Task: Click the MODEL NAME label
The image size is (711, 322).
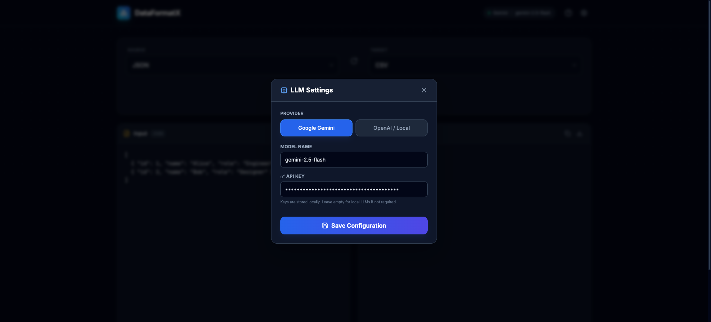Action: 296,147
